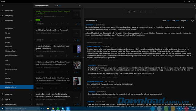The image size is (196, 111).
Task: Open Chrome from the taskbar
Action: (53, 109)
